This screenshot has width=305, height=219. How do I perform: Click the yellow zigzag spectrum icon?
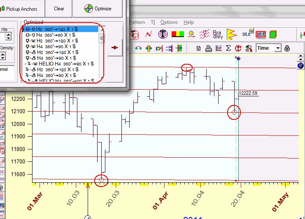click(x=232, y=34)
